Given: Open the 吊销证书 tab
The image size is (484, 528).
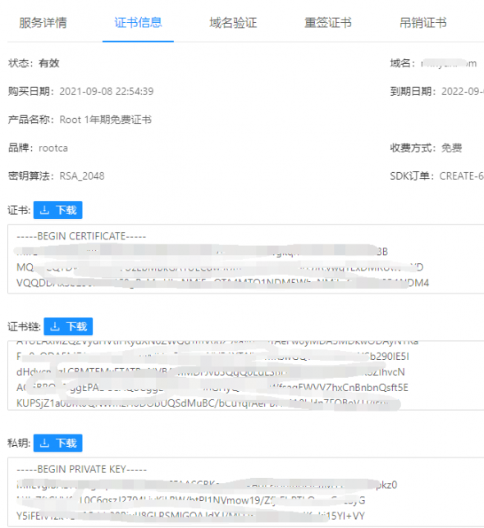Looking at the screenshot, I should tap(423, 23).
